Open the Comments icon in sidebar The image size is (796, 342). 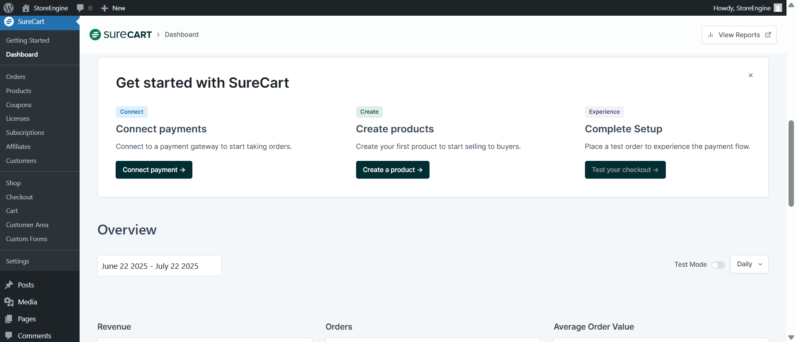(9, 335)
